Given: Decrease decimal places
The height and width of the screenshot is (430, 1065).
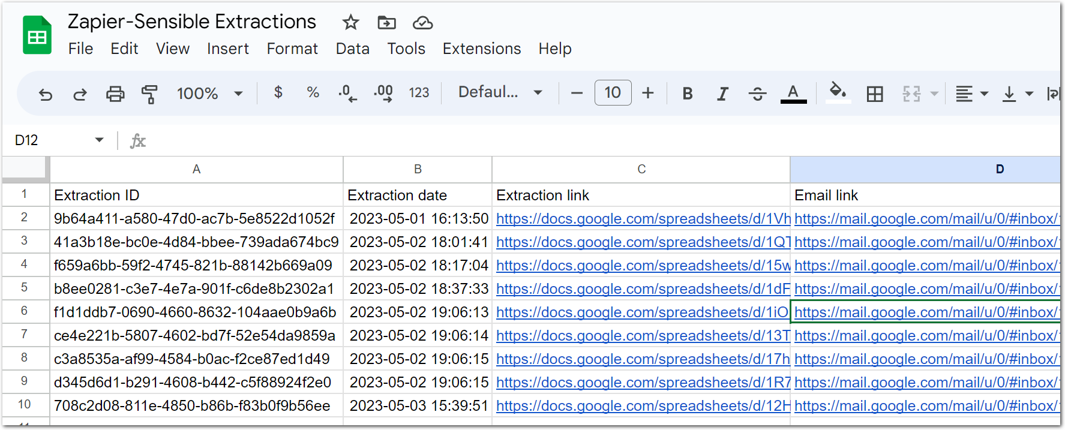Looking at the screenshot, I should [347, 93].
